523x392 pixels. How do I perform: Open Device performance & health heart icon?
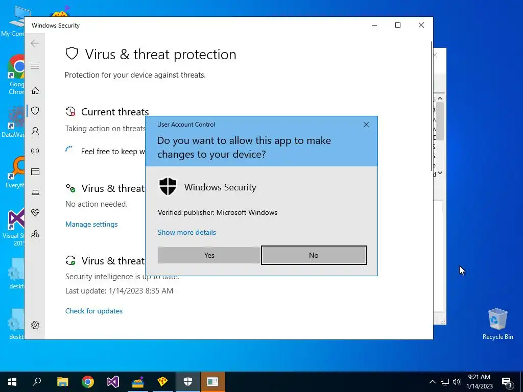[35, 213]
